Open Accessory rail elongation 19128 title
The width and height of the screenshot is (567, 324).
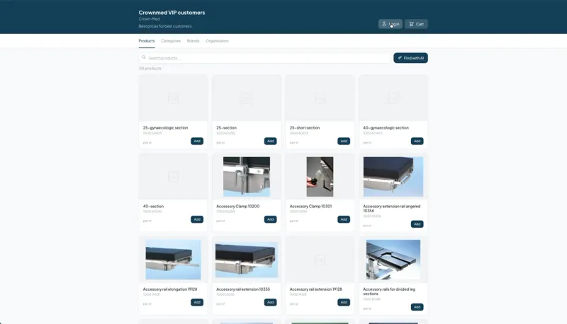(x=170, y=289)
